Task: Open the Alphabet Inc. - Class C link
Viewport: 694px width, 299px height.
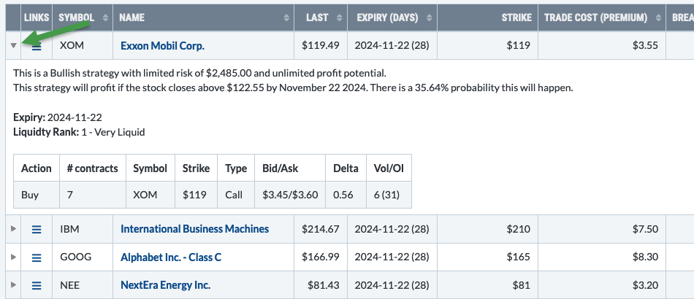Action: point(171,257)
